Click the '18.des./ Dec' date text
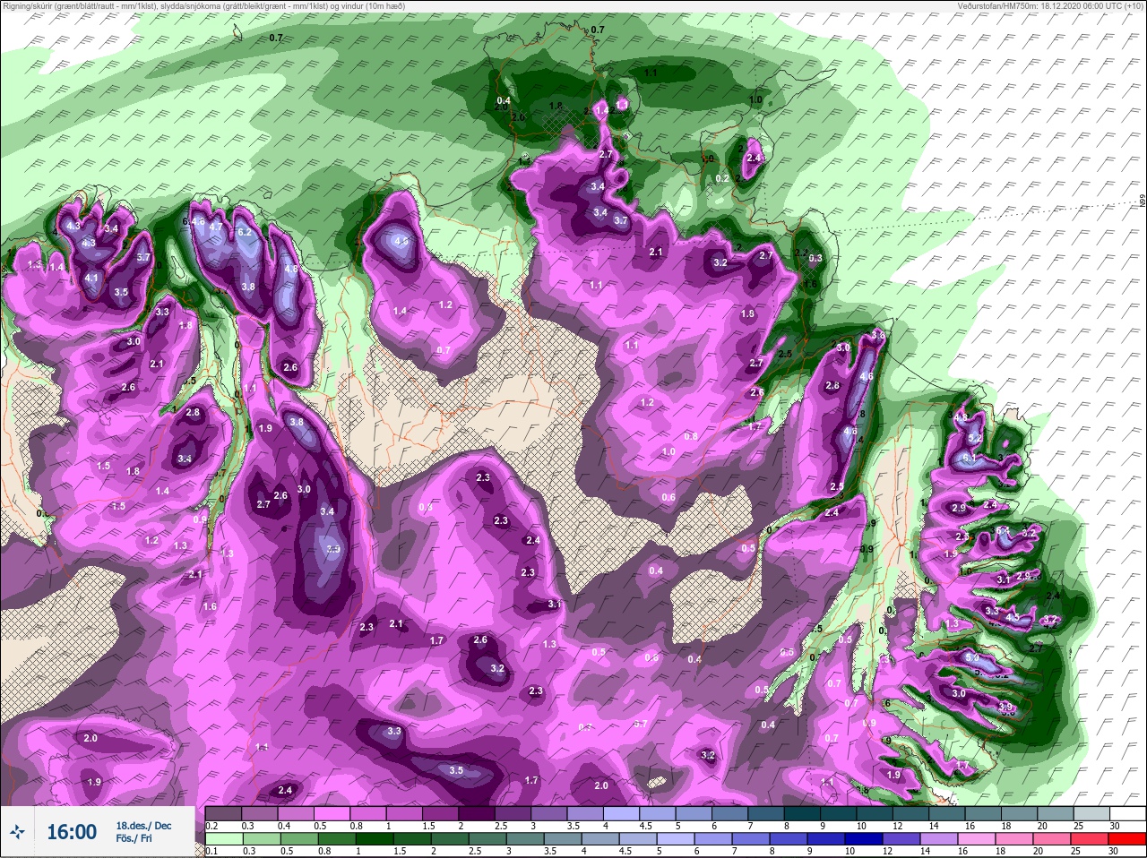The width and height of the screenshot is (1147, 858). (143, 826)
